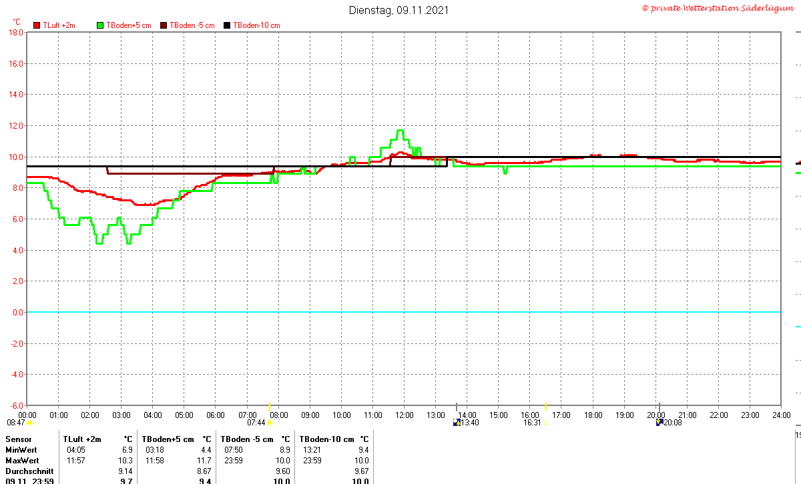Click the sunrise icon at 07:44

click(270, 423)
